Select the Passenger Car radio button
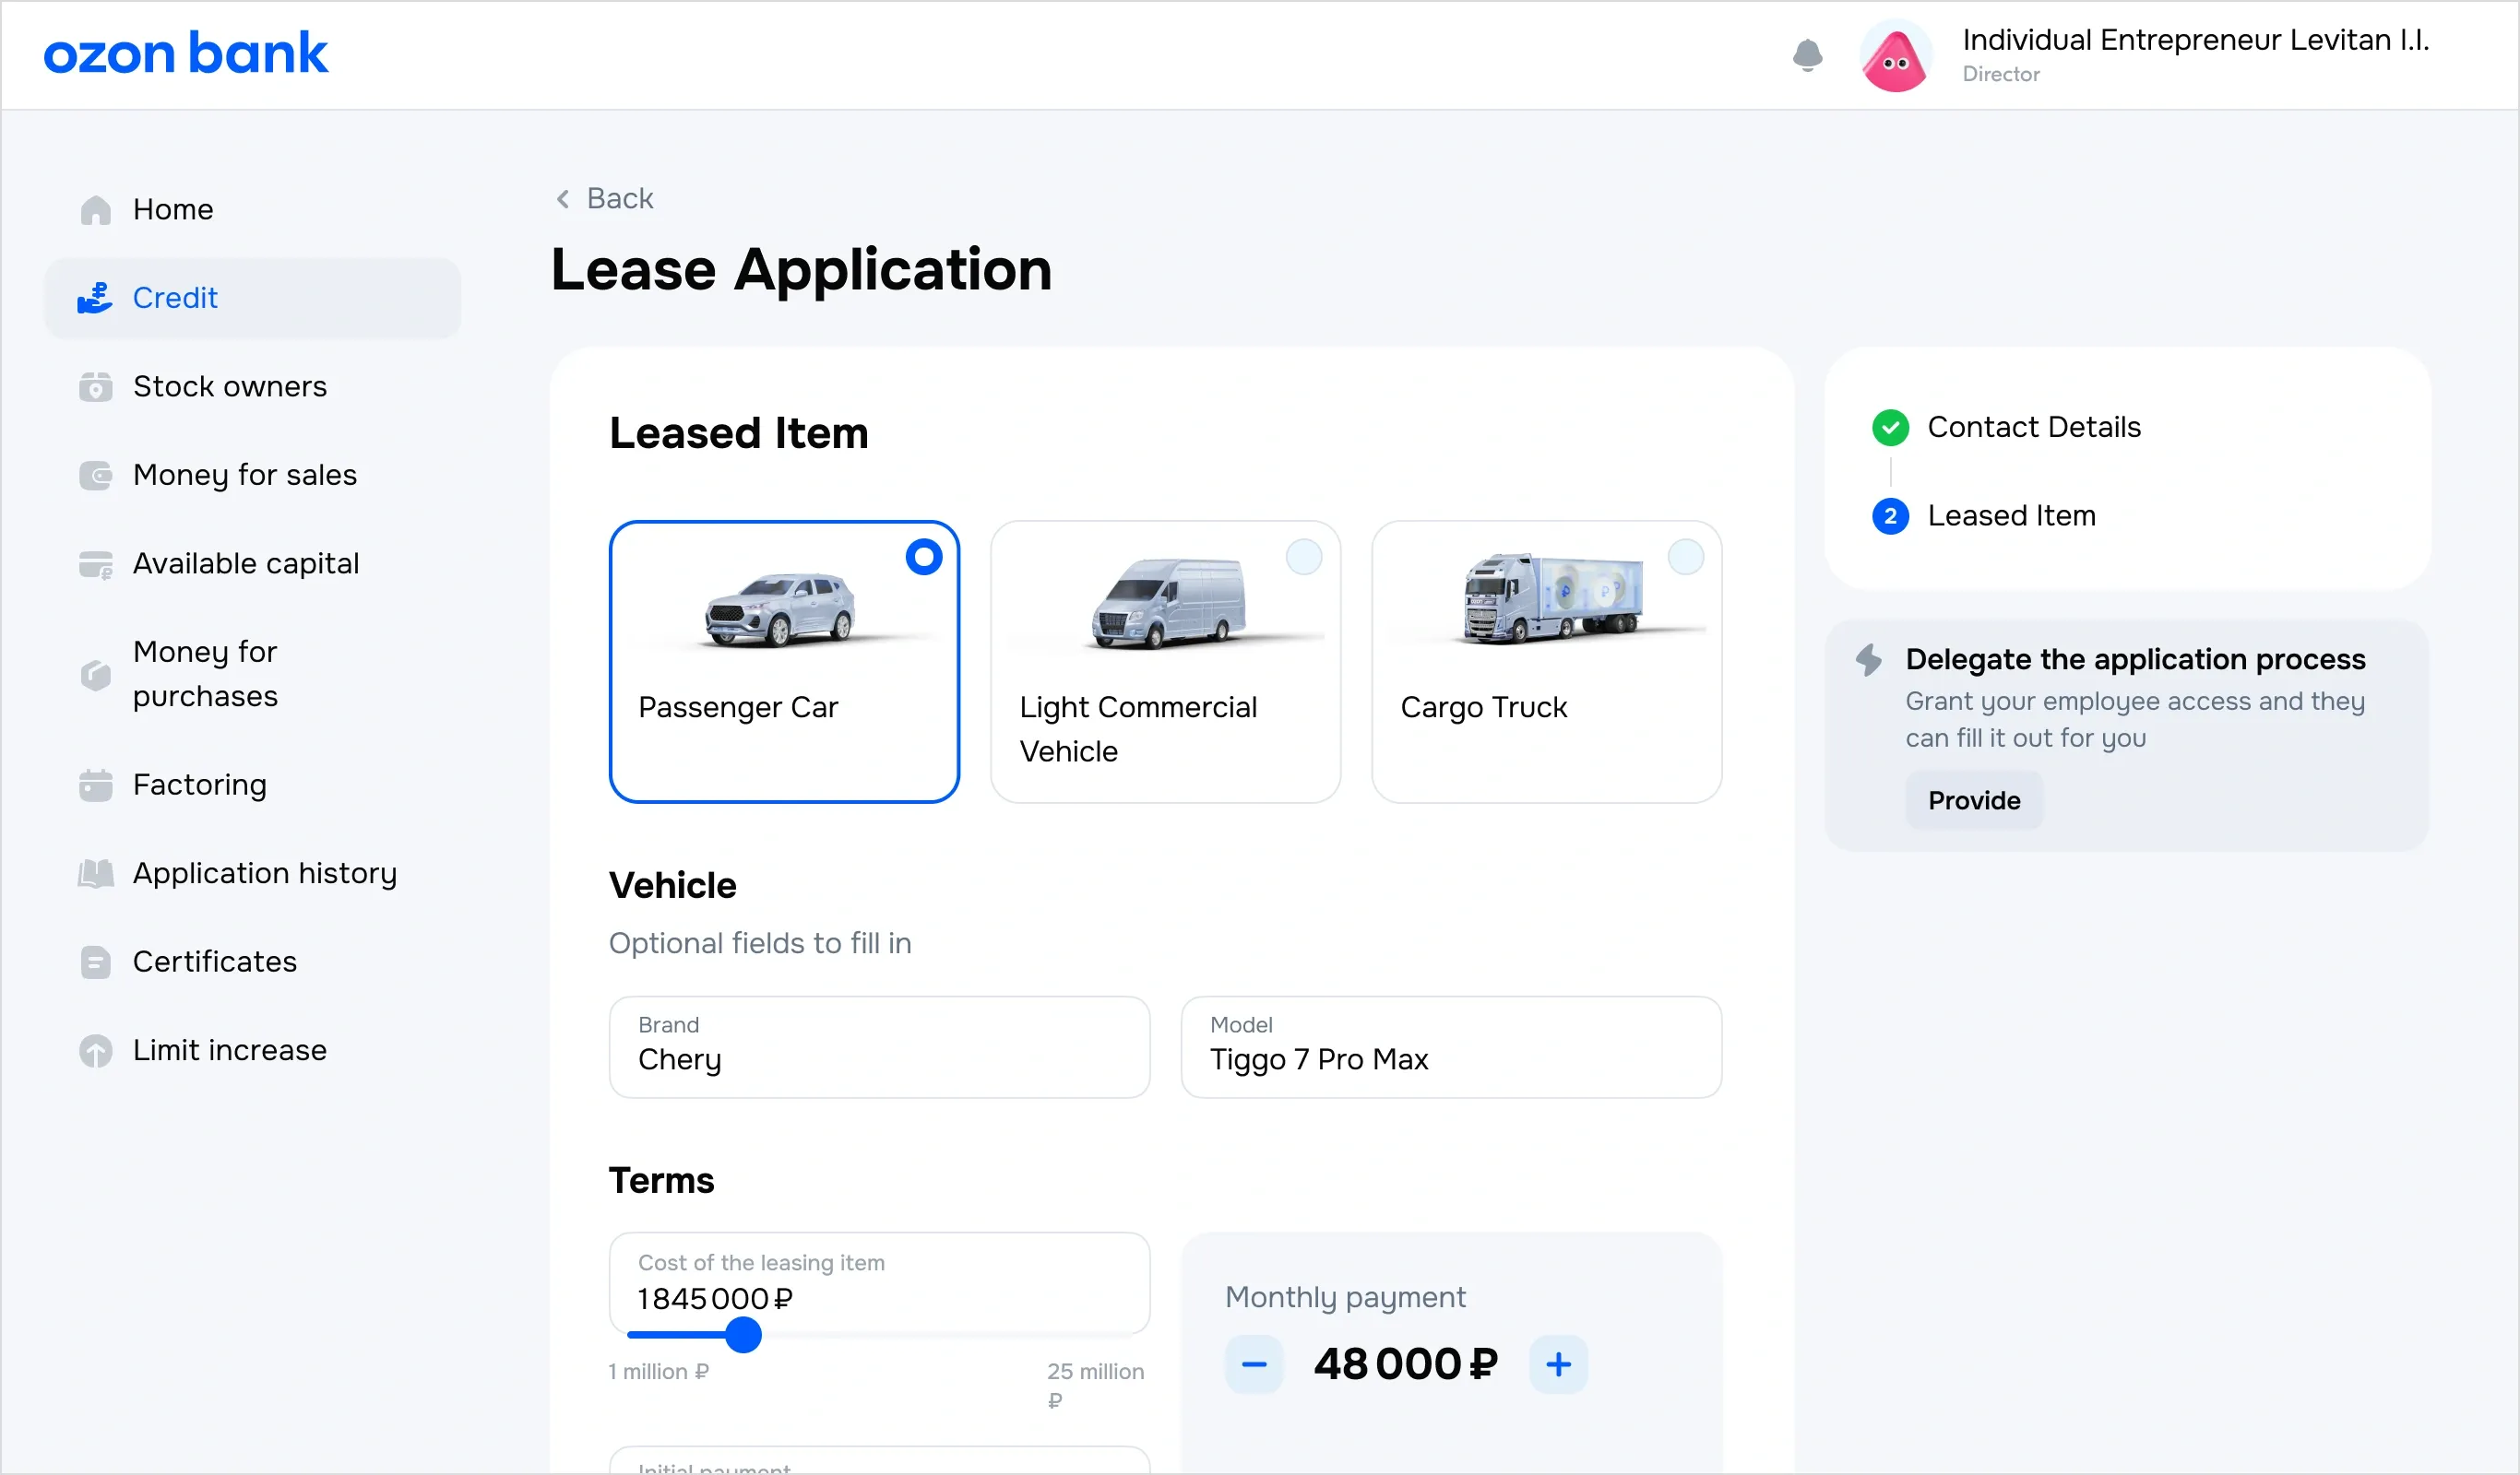Image resolution: width=2520 pixels, height=1475 pixels. 924,557
